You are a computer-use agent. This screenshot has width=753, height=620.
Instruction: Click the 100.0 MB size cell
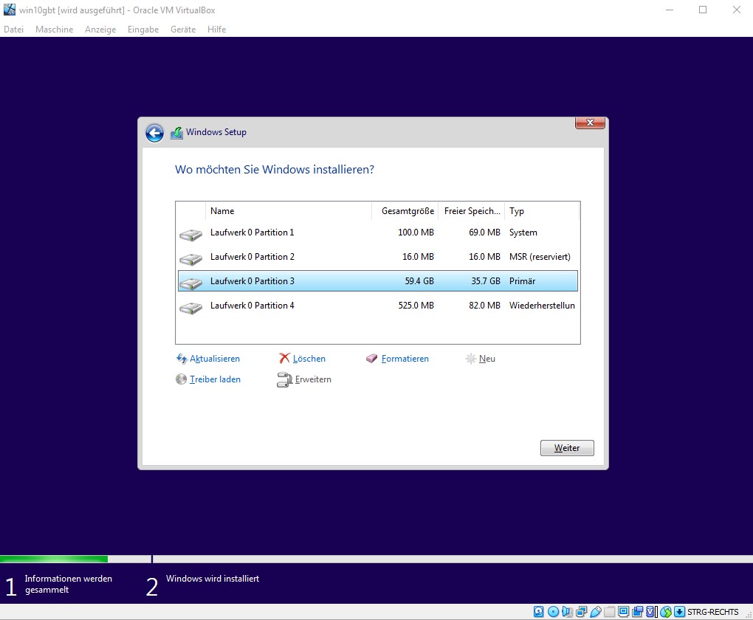click(416, 232)
